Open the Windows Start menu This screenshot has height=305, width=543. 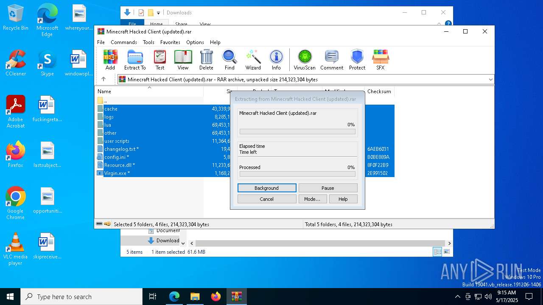tap(10, 297)
